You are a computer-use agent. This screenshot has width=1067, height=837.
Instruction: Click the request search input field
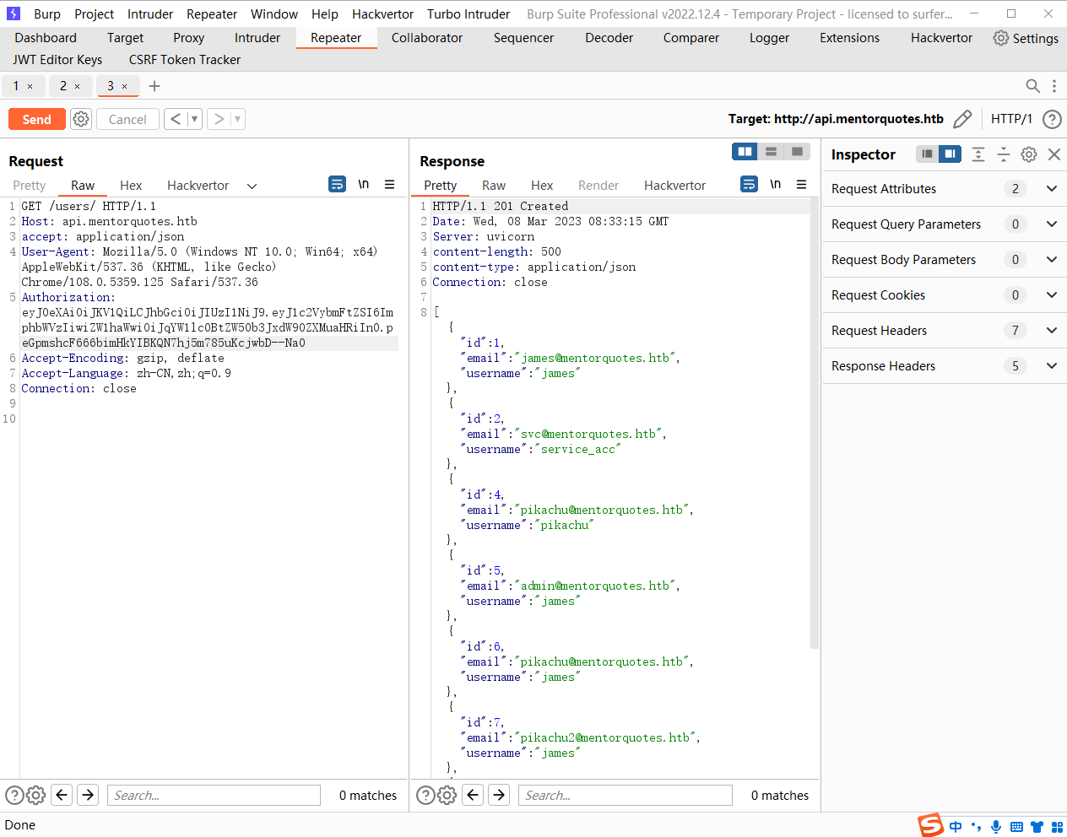214,795
